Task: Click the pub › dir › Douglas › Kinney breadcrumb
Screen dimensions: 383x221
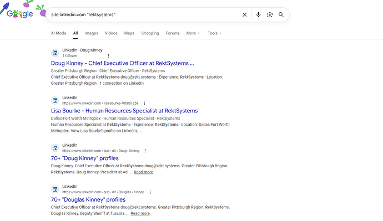Action: click(x=103, y=192)
